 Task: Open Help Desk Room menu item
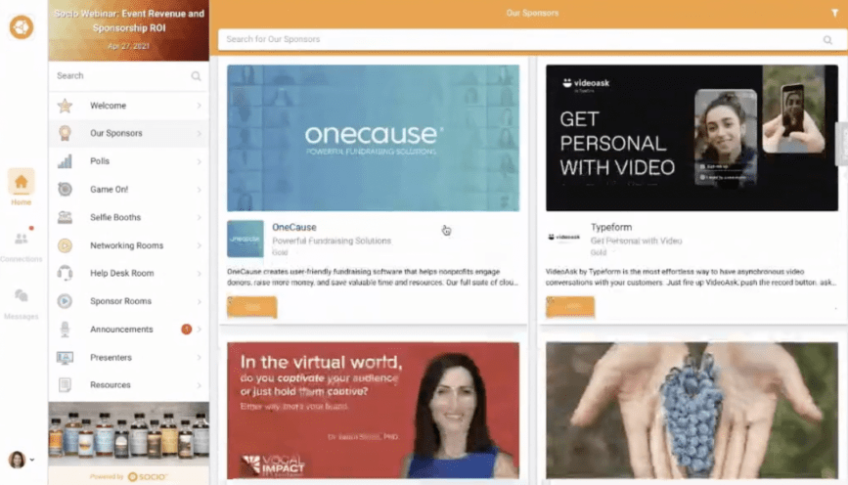129,273
